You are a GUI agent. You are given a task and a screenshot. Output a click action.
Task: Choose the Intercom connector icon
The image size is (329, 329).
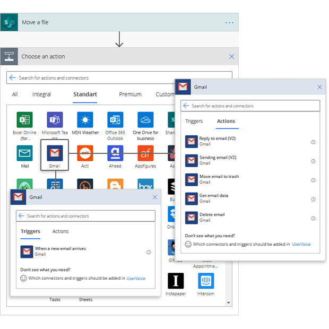[206, 281]
